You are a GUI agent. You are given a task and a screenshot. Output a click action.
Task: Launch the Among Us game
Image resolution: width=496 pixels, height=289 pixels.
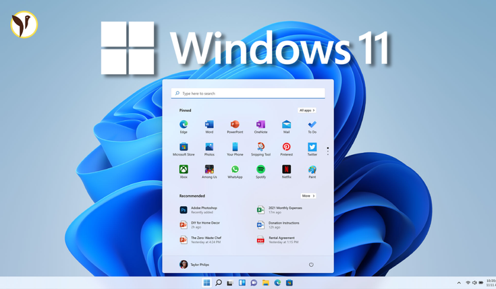[209, 172]
